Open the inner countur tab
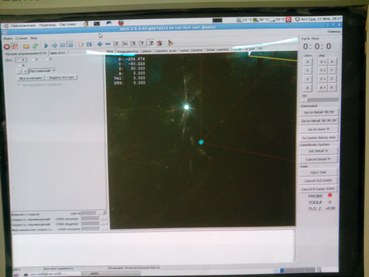 218,50
